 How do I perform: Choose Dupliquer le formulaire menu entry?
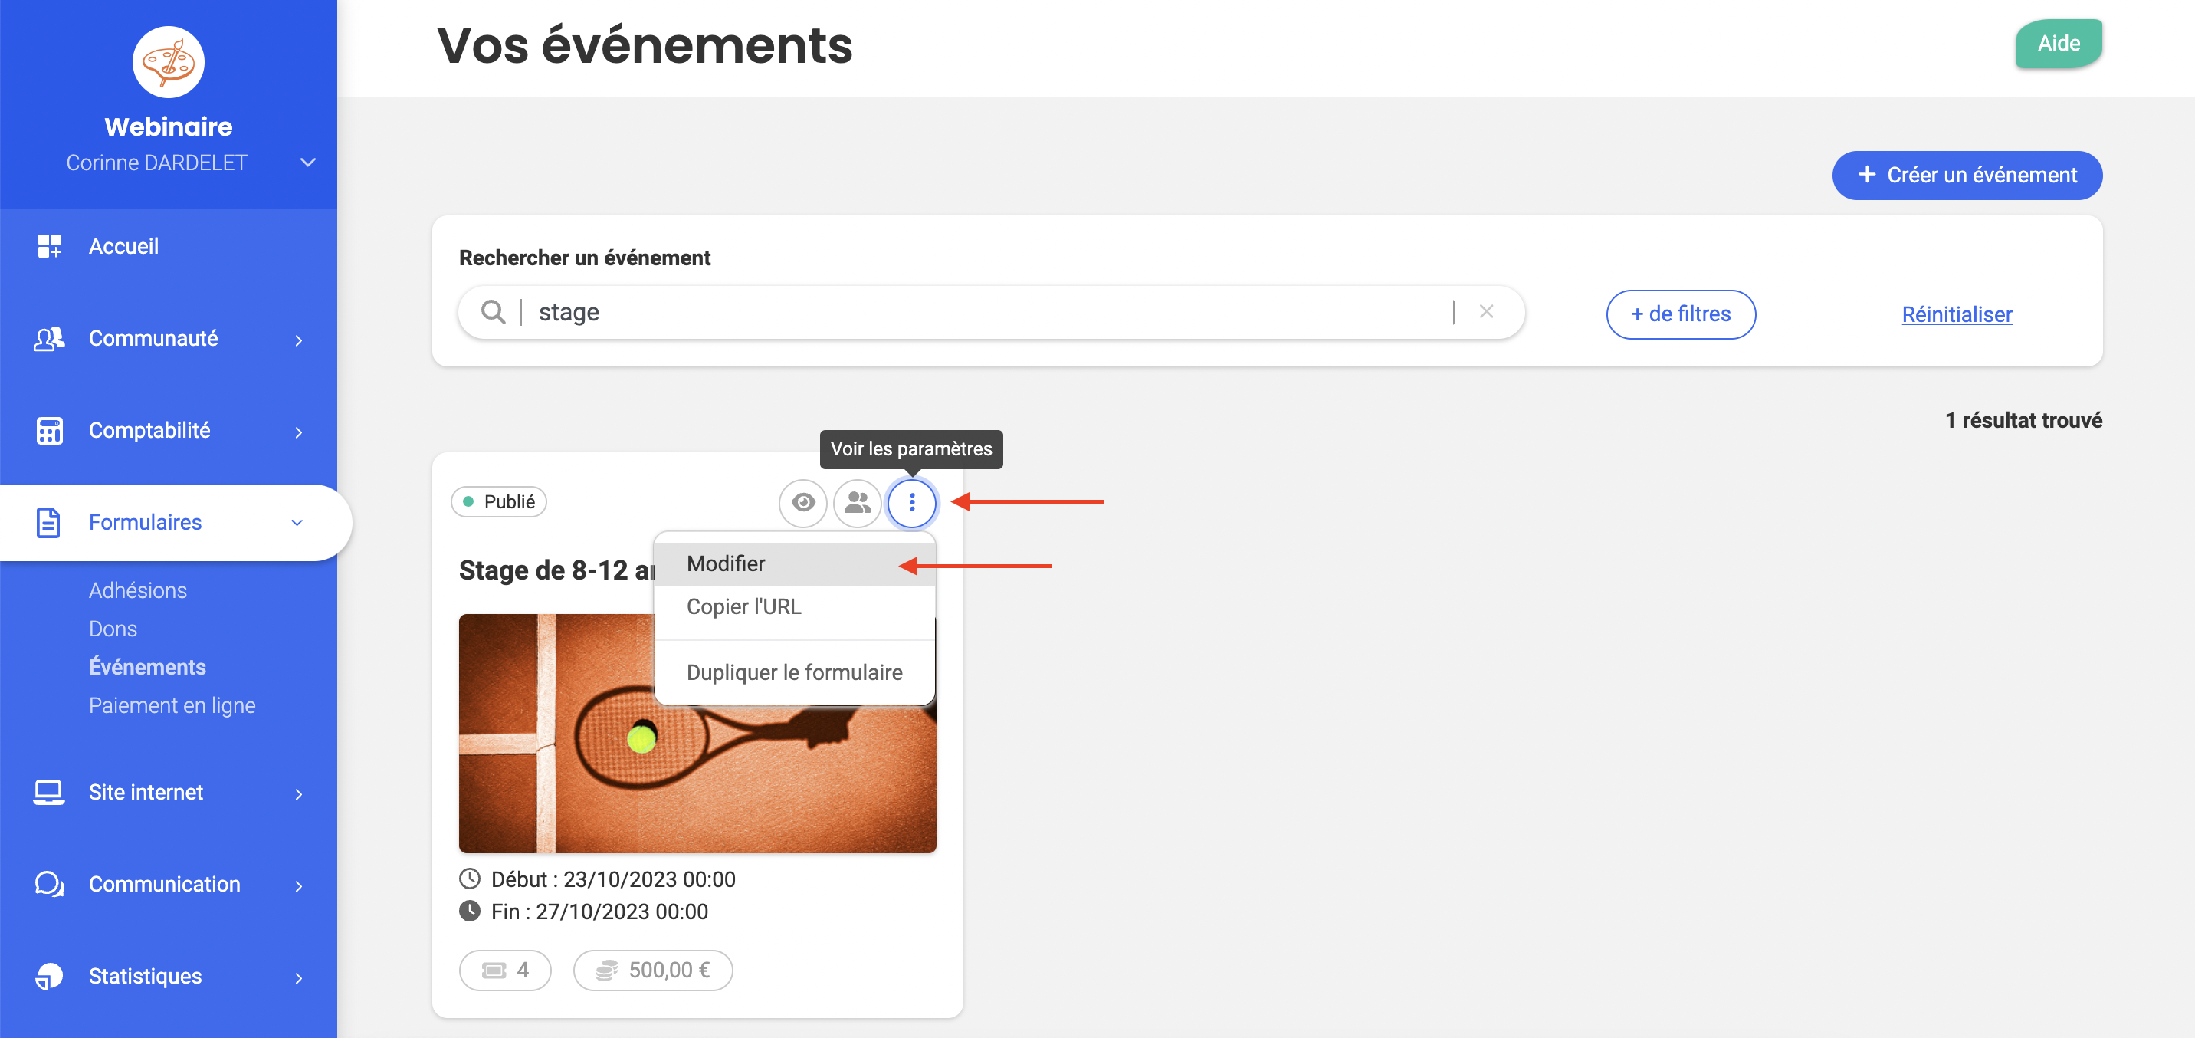pos(794,672)
